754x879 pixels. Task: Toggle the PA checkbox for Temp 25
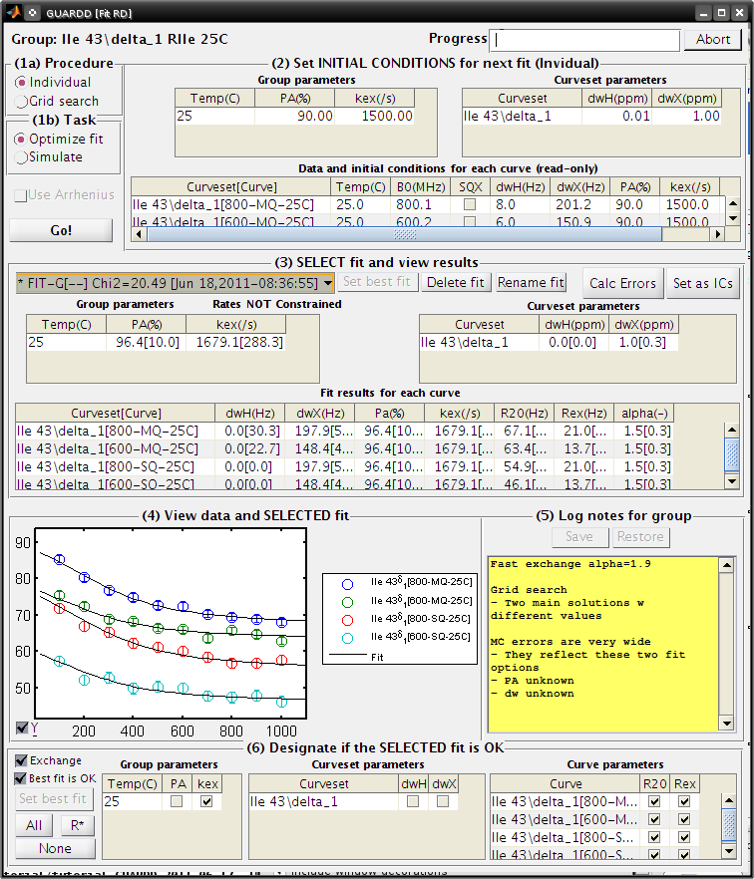point(177,801)
